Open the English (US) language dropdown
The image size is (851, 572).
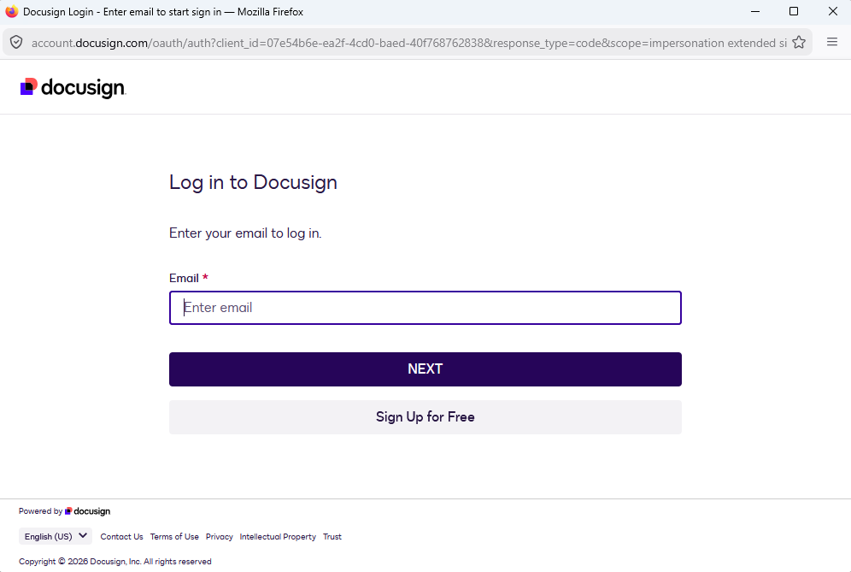tap(56, 536)
